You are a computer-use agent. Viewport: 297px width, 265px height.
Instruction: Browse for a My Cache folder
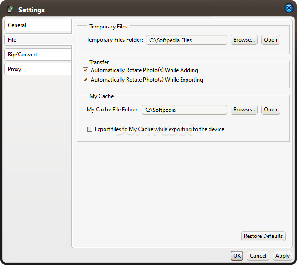(244, 110)
